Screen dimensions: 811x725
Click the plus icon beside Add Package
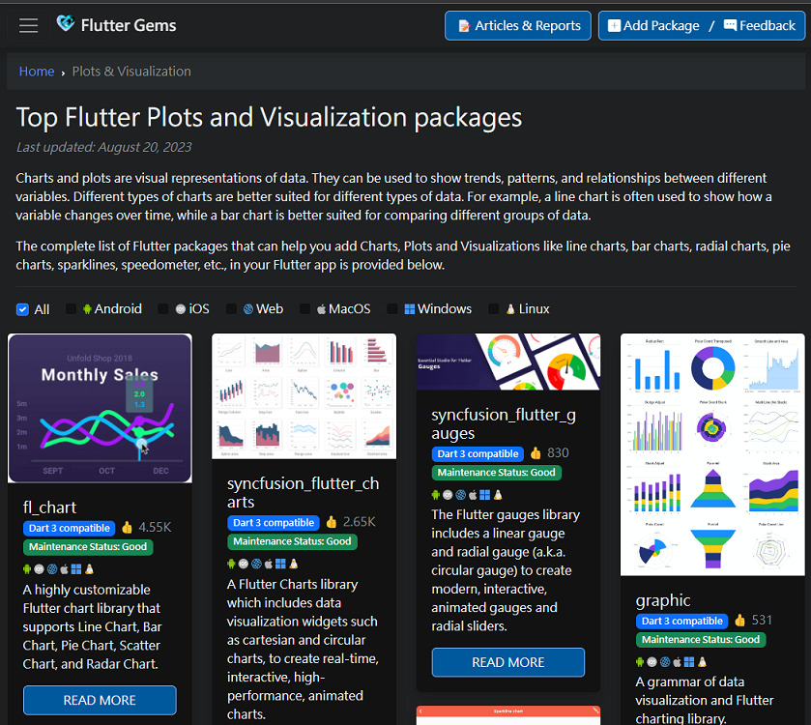(x=614, y=25)
